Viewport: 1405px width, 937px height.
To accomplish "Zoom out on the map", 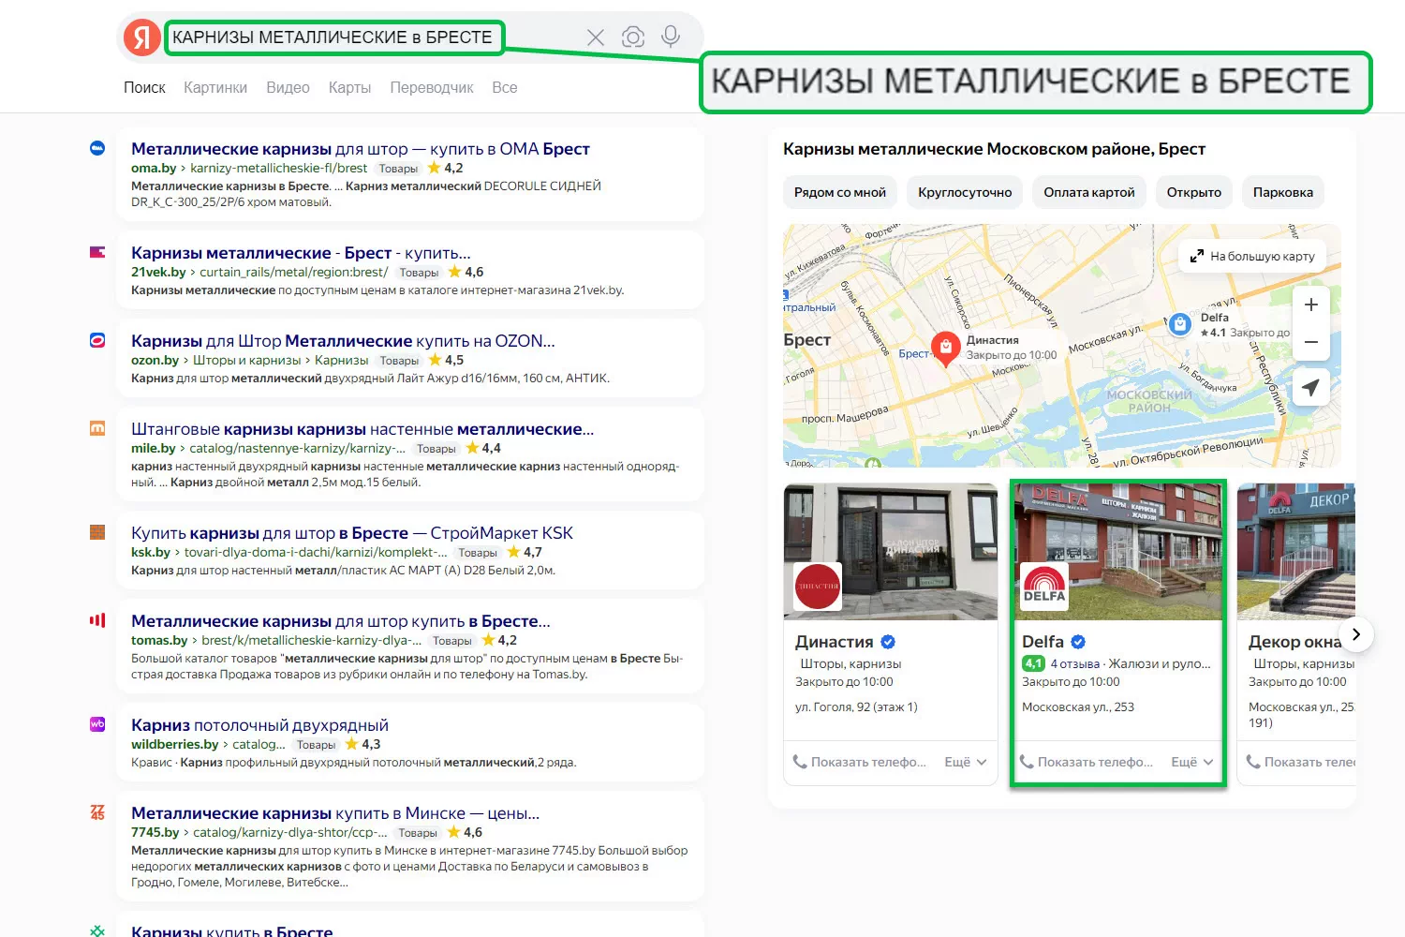I will point(1310,342).
